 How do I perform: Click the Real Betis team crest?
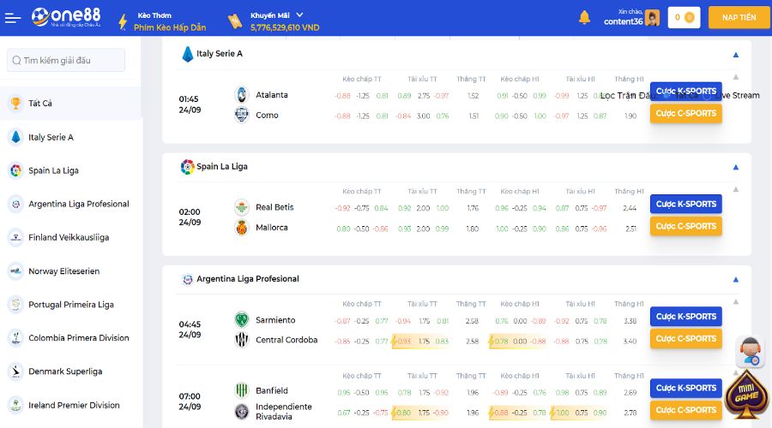241,207
